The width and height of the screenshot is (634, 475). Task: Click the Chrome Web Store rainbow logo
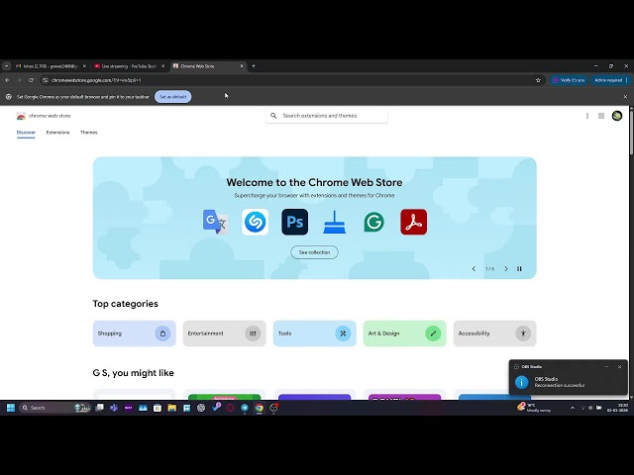click(x=21, y=116)
